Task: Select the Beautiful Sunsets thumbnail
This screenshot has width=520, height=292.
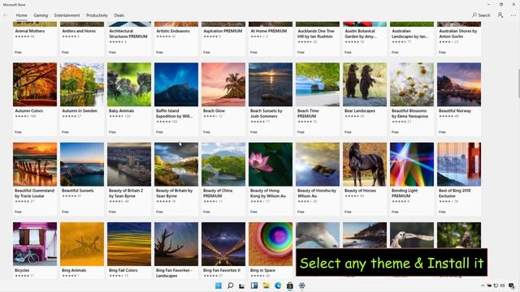Action: tap(82, 164)
